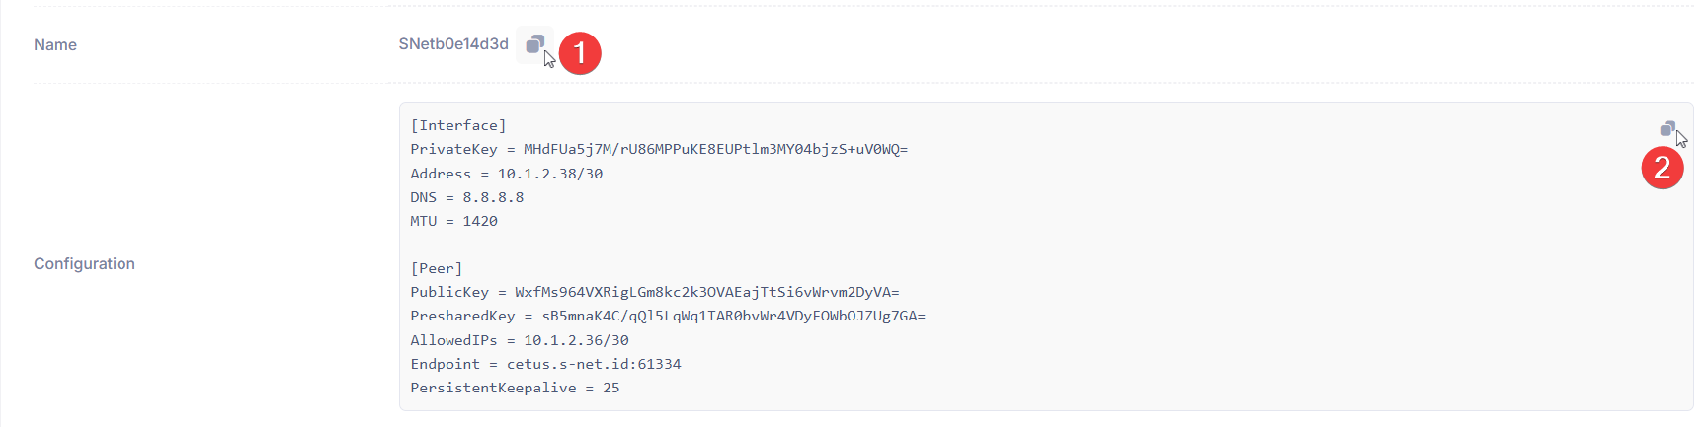The height and width of the screenshot is (427, 1708).
Task: Click the AllowedIPs value 10.1.2.36/30
Action: click(576, 340)
